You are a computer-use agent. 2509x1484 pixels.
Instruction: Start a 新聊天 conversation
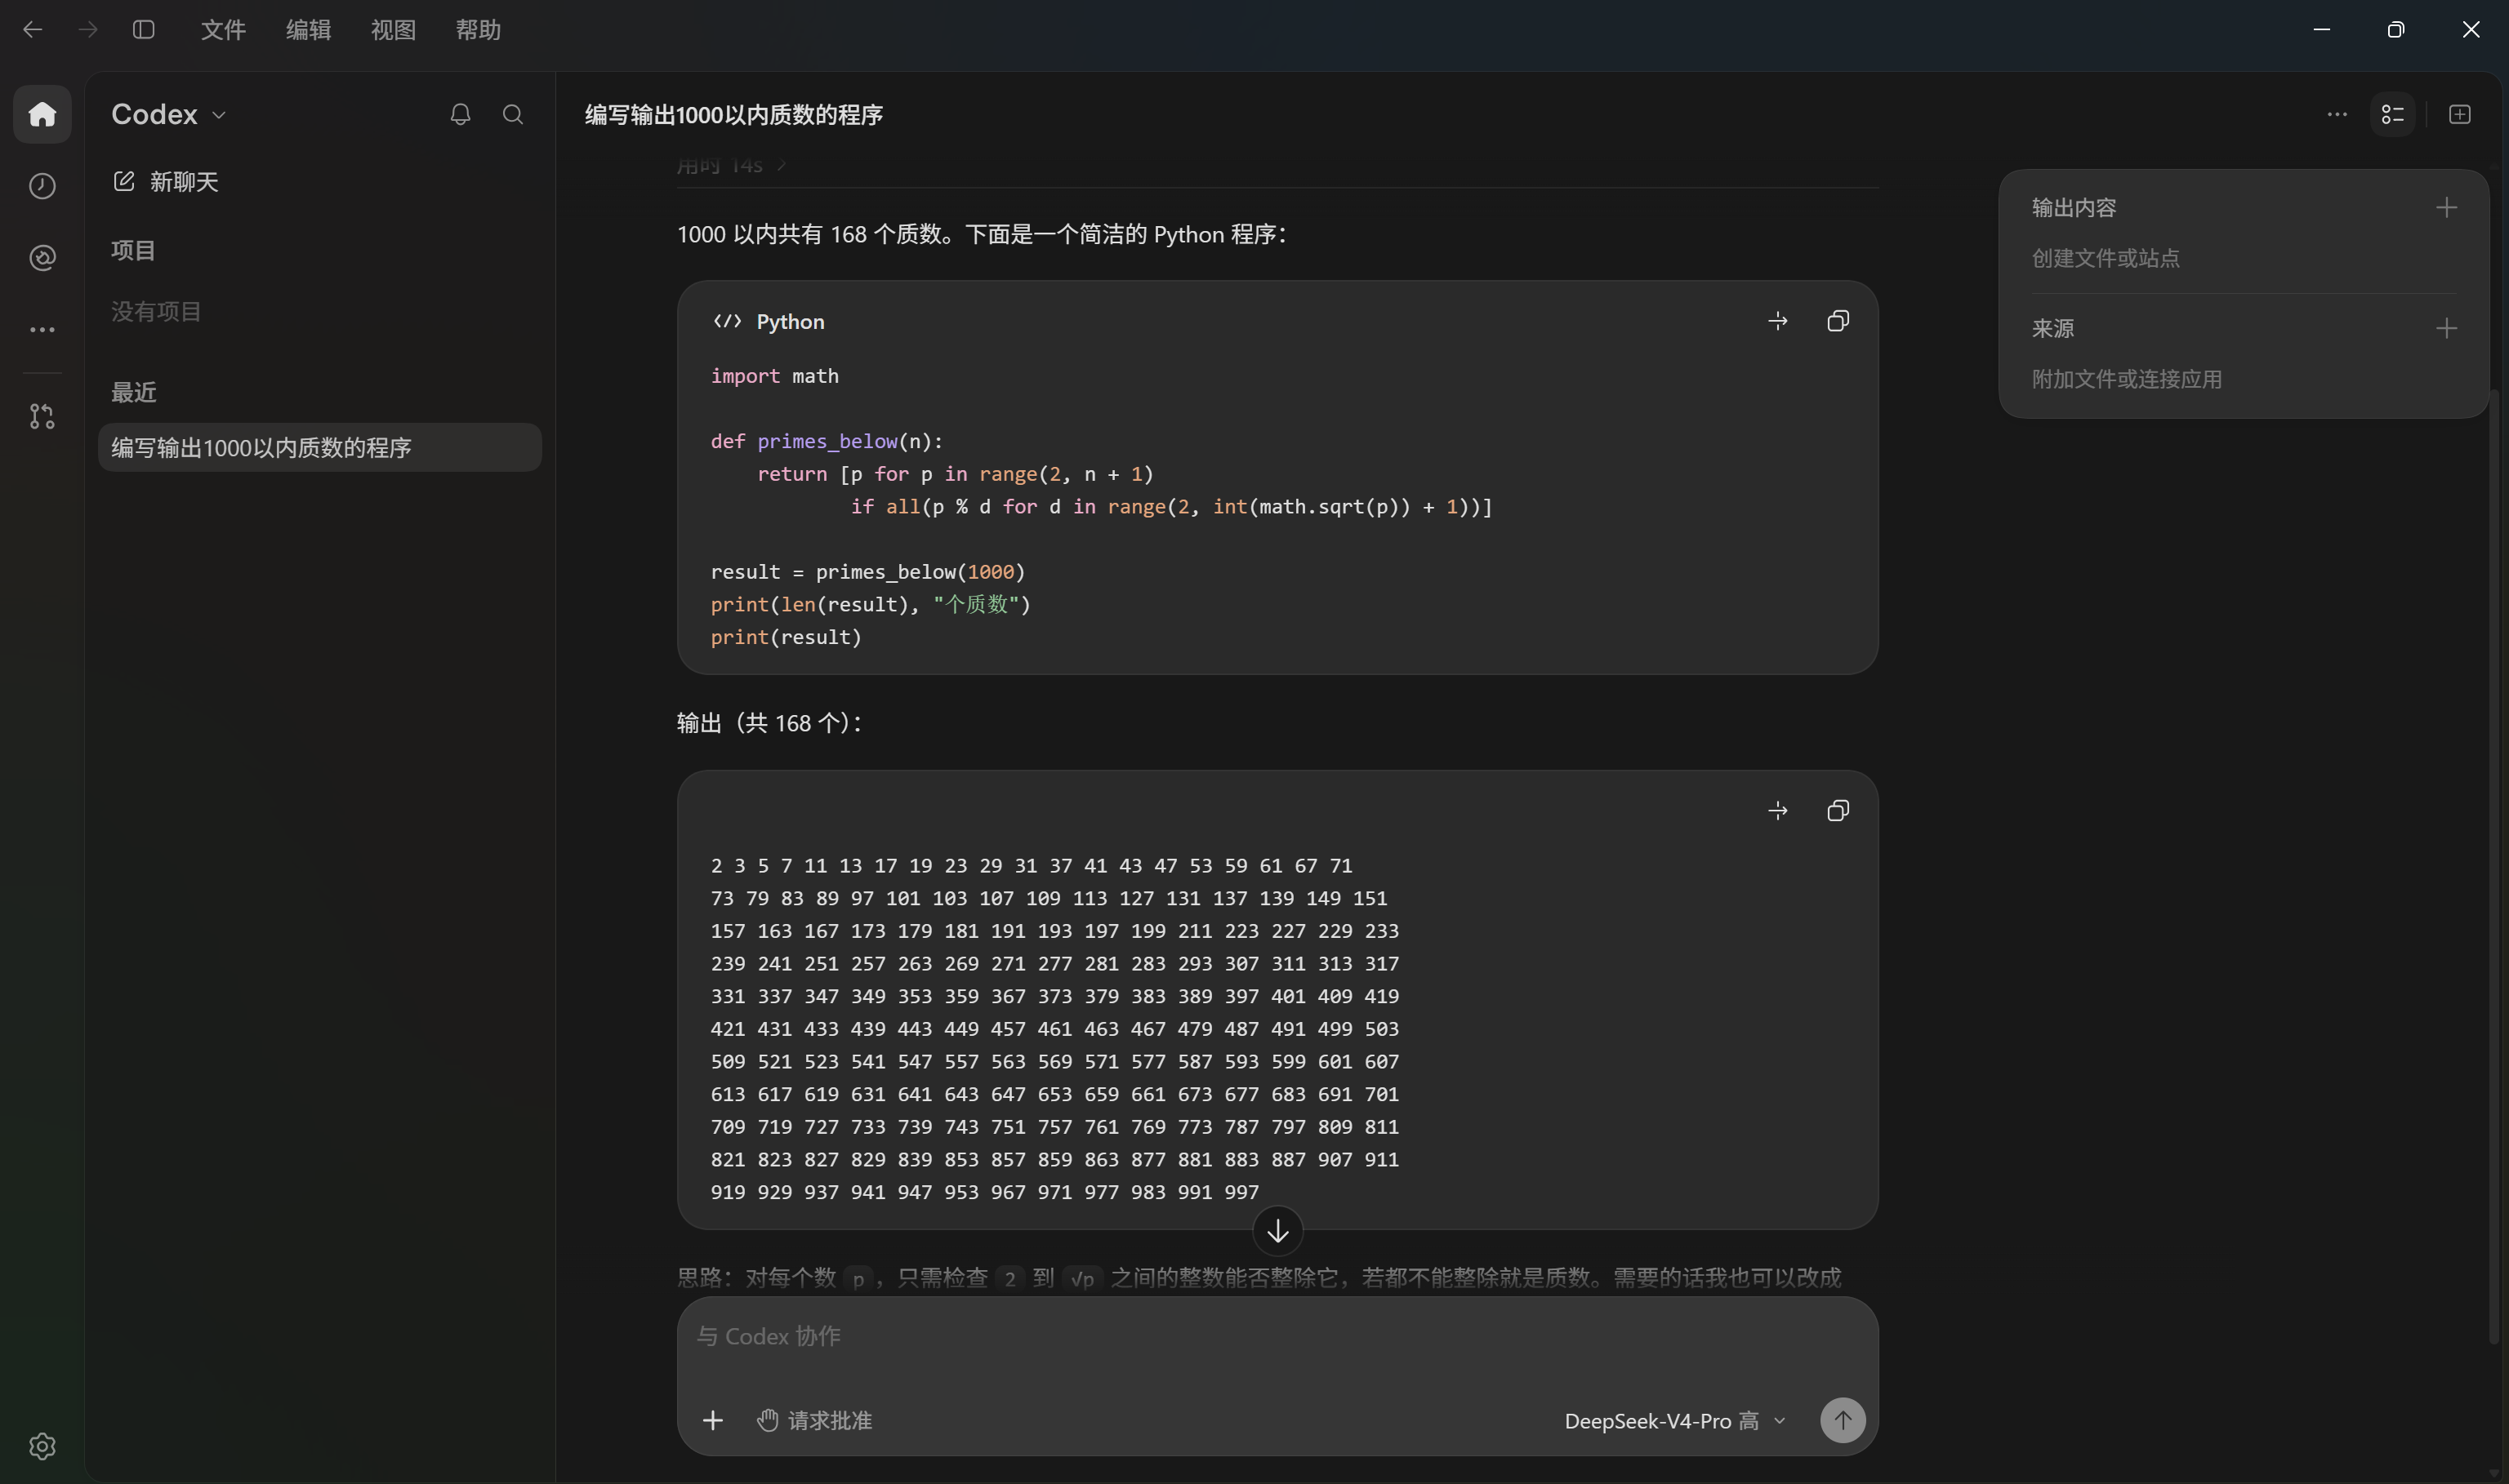click(166, 181)
